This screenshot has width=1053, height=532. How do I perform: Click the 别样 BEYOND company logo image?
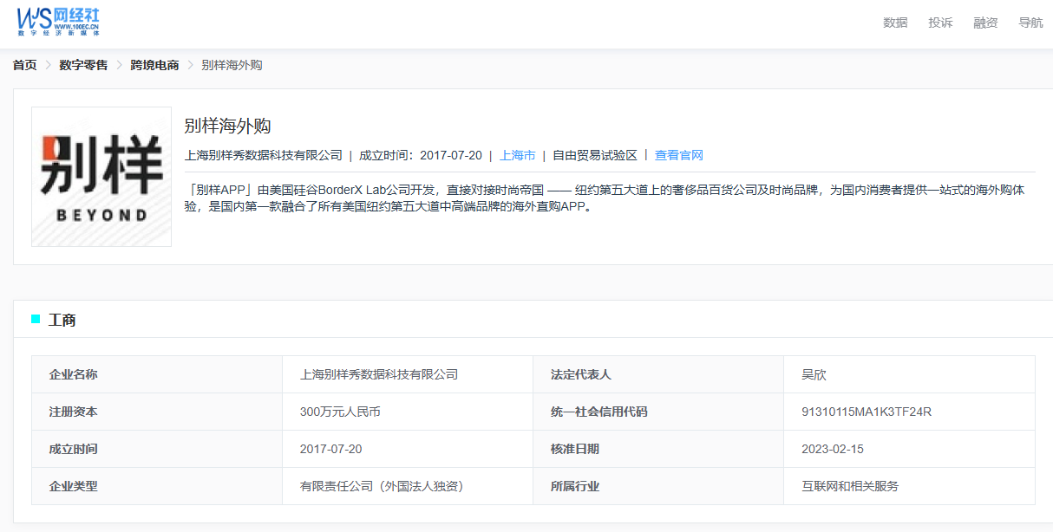(101, 177)
